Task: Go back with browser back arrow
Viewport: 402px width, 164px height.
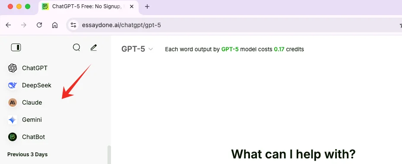Action: (x=9, y=25)
